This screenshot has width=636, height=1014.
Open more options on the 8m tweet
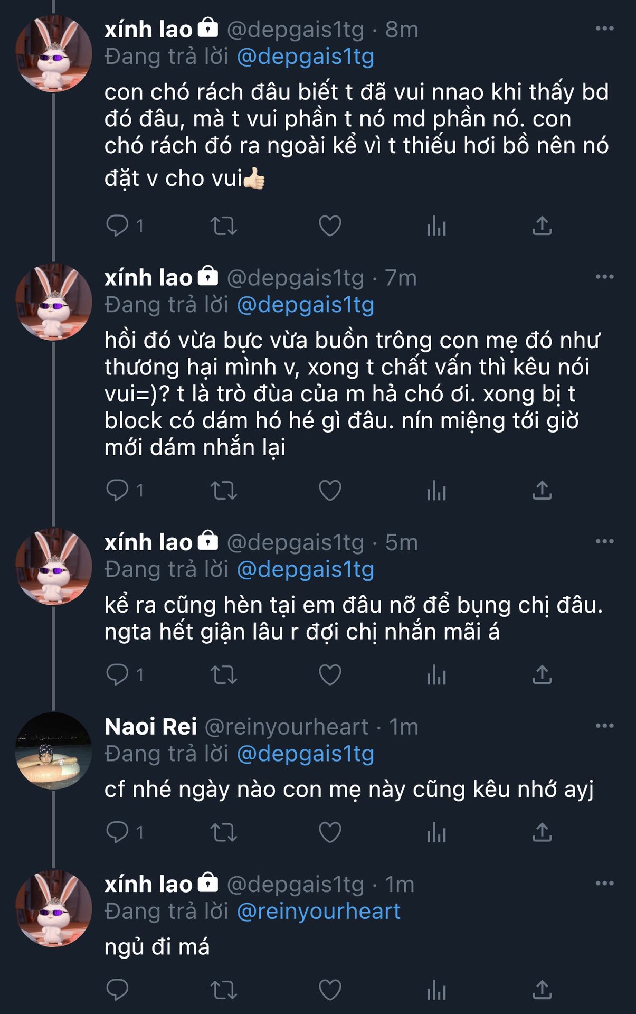click(604, 29)
